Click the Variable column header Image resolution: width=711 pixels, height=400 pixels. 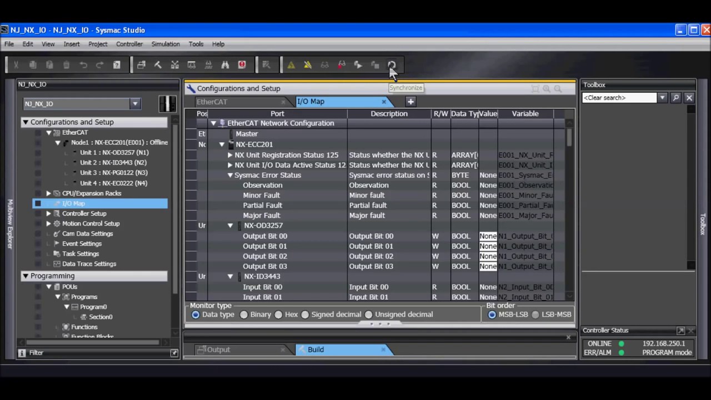(525, 114)
